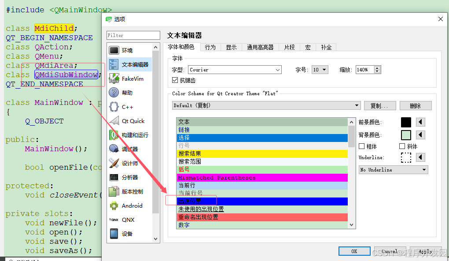Viewport: 449px width, 261px height.
Task: Open the 设备 device icon
Action: pyautogui.click(x=114, y=234)
